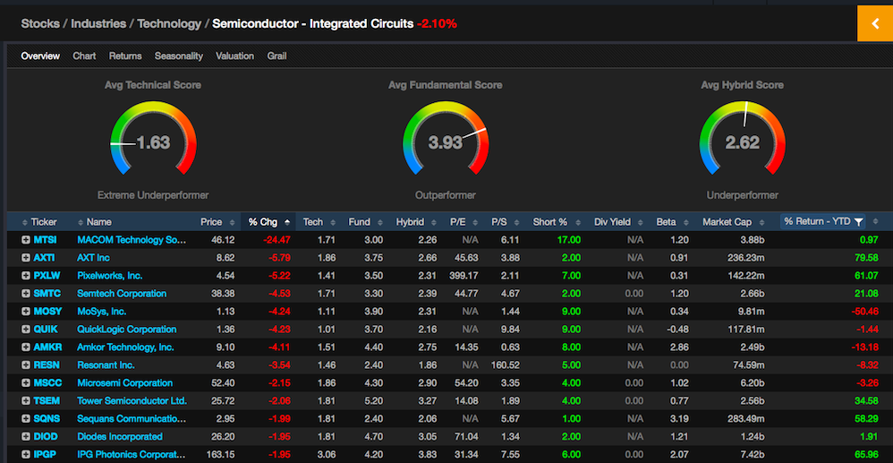Expand the AXTI row
Image resolution: width=893 pixels, height=463 pixels.
click(26, 258)
